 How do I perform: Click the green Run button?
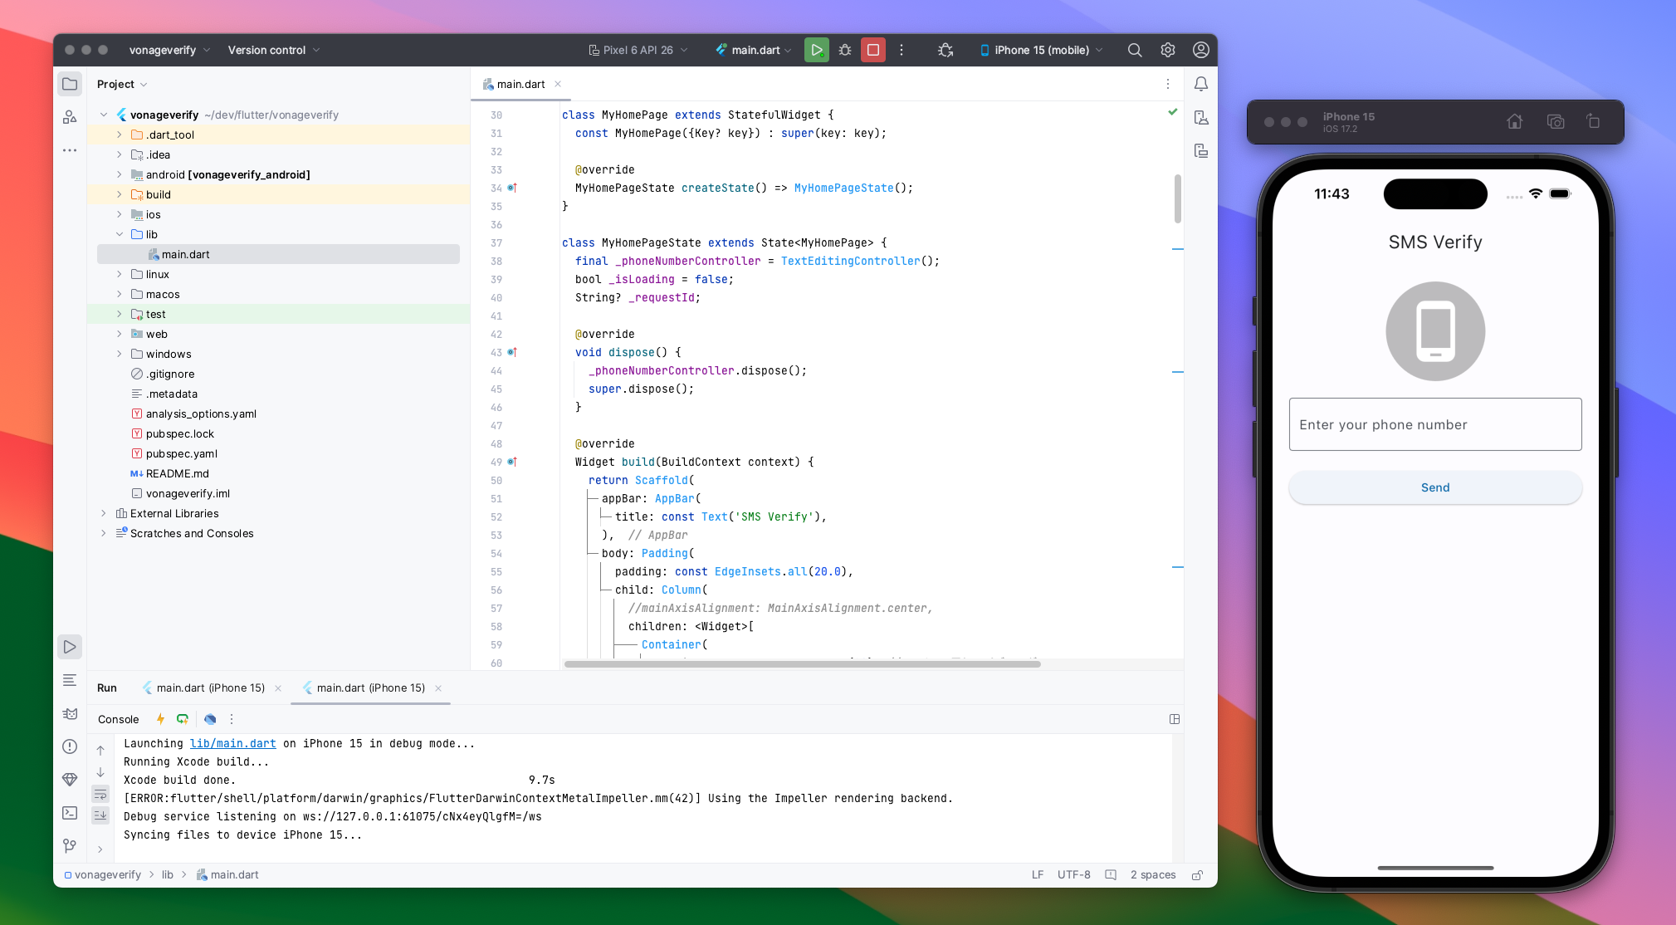click(816, 50)
